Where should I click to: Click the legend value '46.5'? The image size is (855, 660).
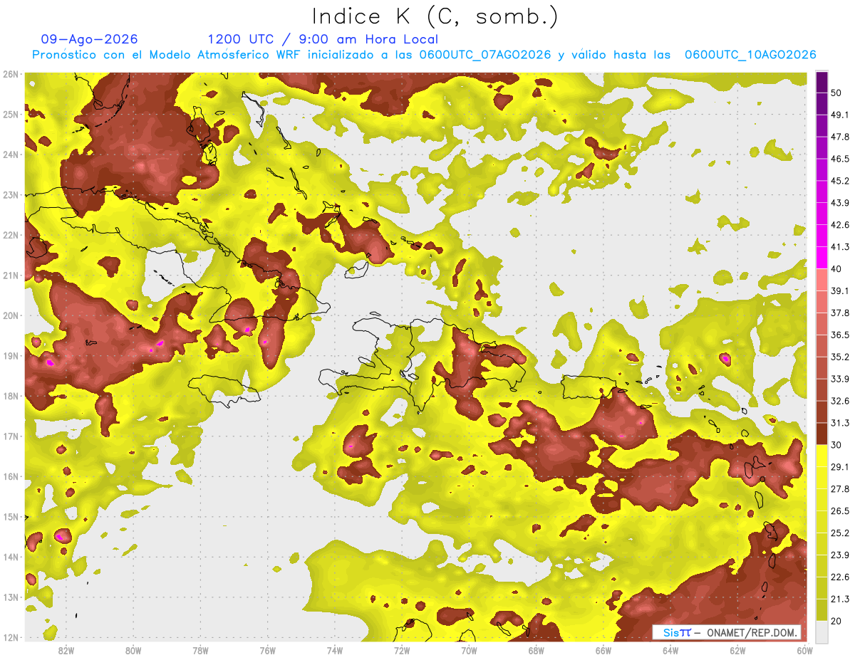840,159
